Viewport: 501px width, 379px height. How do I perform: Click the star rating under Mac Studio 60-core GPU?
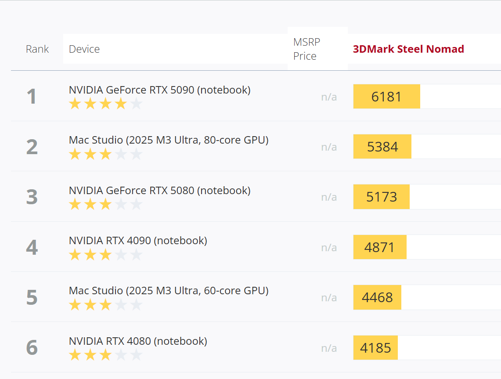105,305
